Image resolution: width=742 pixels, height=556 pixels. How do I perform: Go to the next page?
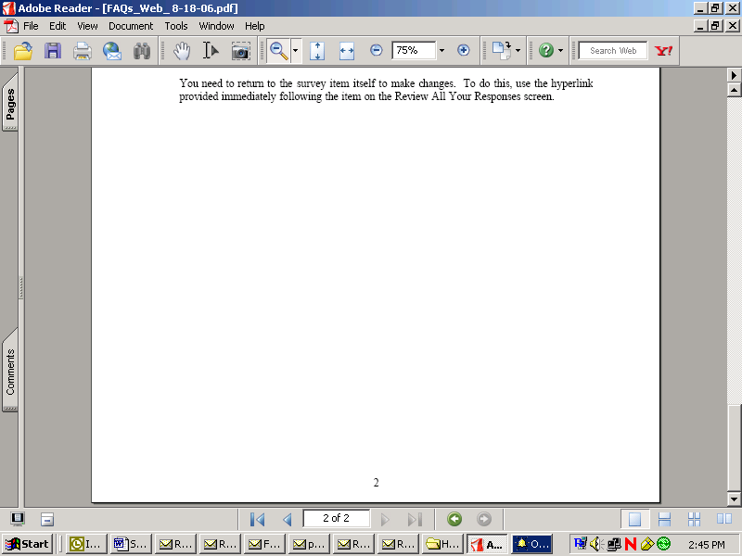coord(385,520)
